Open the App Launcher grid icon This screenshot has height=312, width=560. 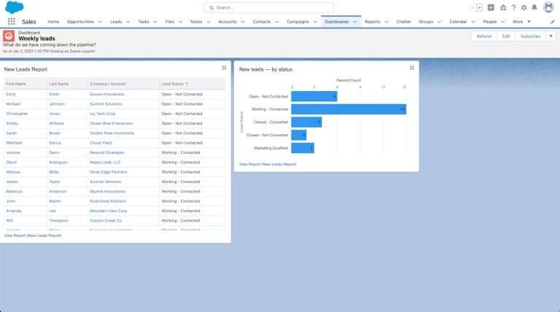(12, 21)
